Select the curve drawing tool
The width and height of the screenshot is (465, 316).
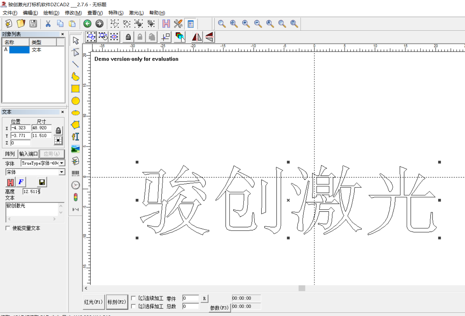[x=76, y=77]
